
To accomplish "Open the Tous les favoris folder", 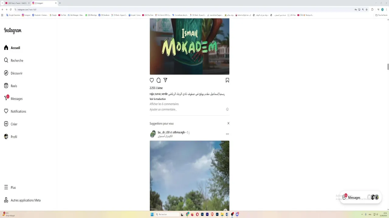I will point(381,15).
